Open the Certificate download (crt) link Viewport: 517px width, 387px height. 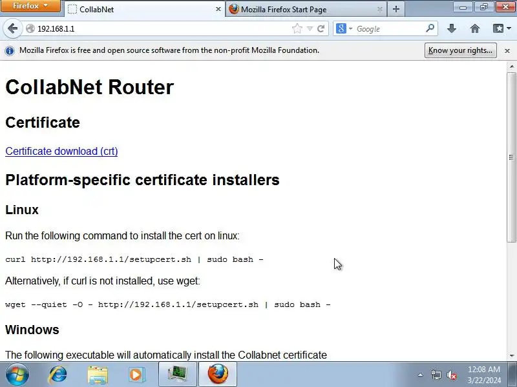[61, 151]
